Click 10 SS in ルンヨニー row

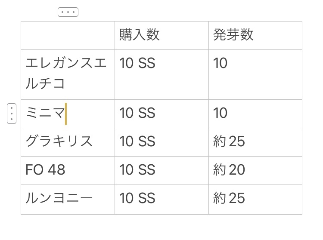click(137, 198)
